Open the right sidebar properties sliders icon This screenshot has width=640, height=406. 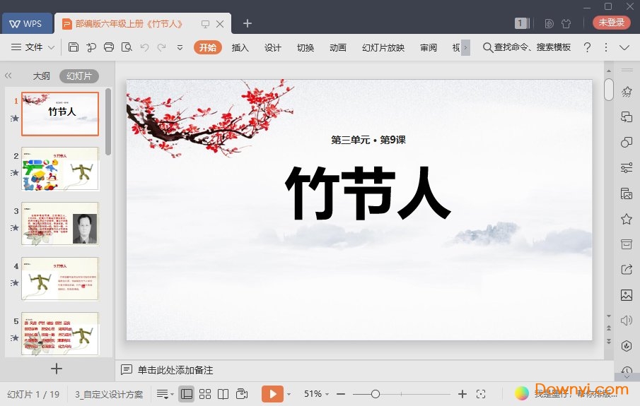click(627, 167)
